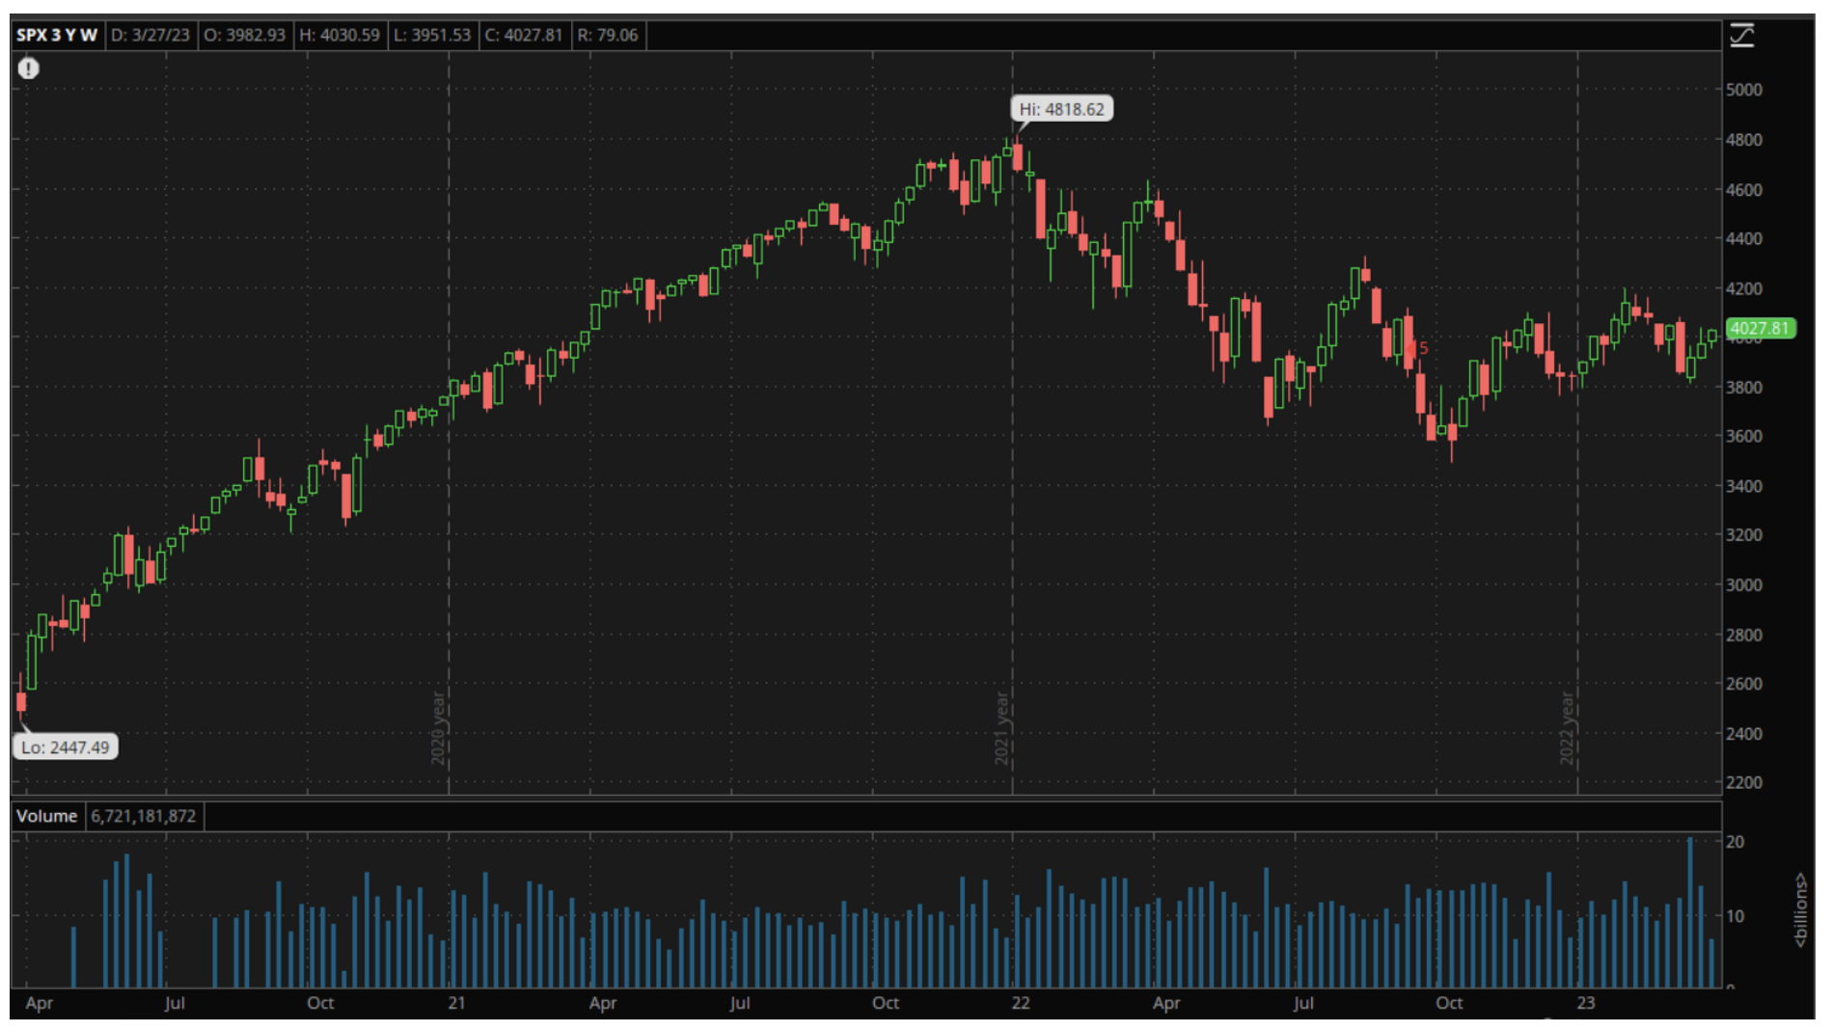
Task: Click the 5000 price axis label
Action: (1744, 90)
